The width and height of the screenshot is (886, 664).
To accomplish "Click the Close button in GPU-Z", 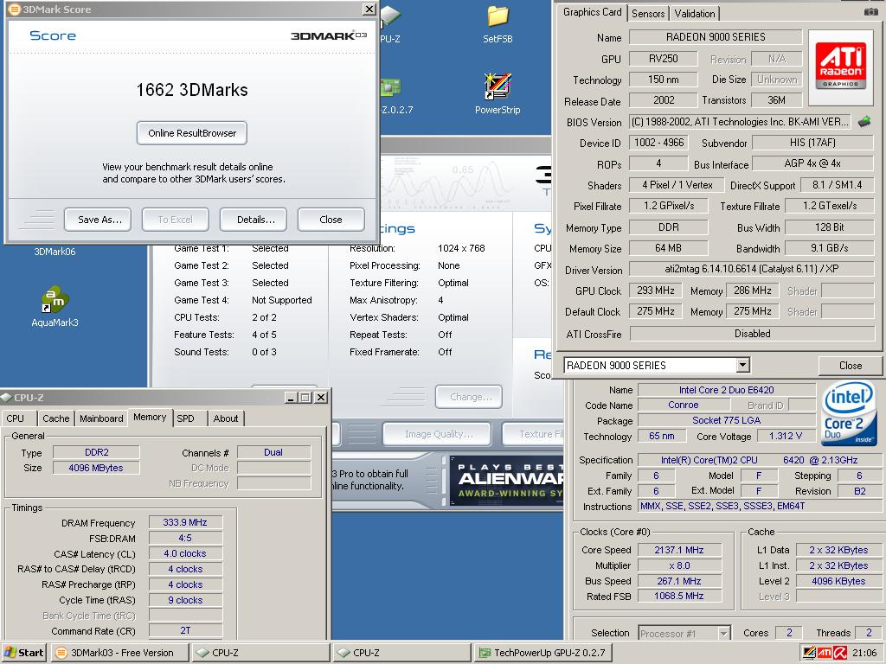I will coord(850,366).
